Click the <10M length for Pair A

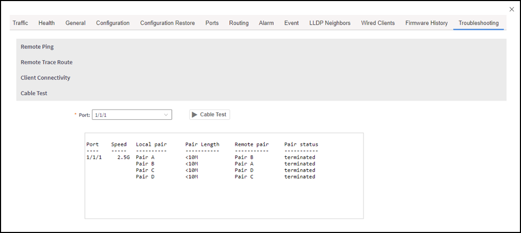point(192,157)
